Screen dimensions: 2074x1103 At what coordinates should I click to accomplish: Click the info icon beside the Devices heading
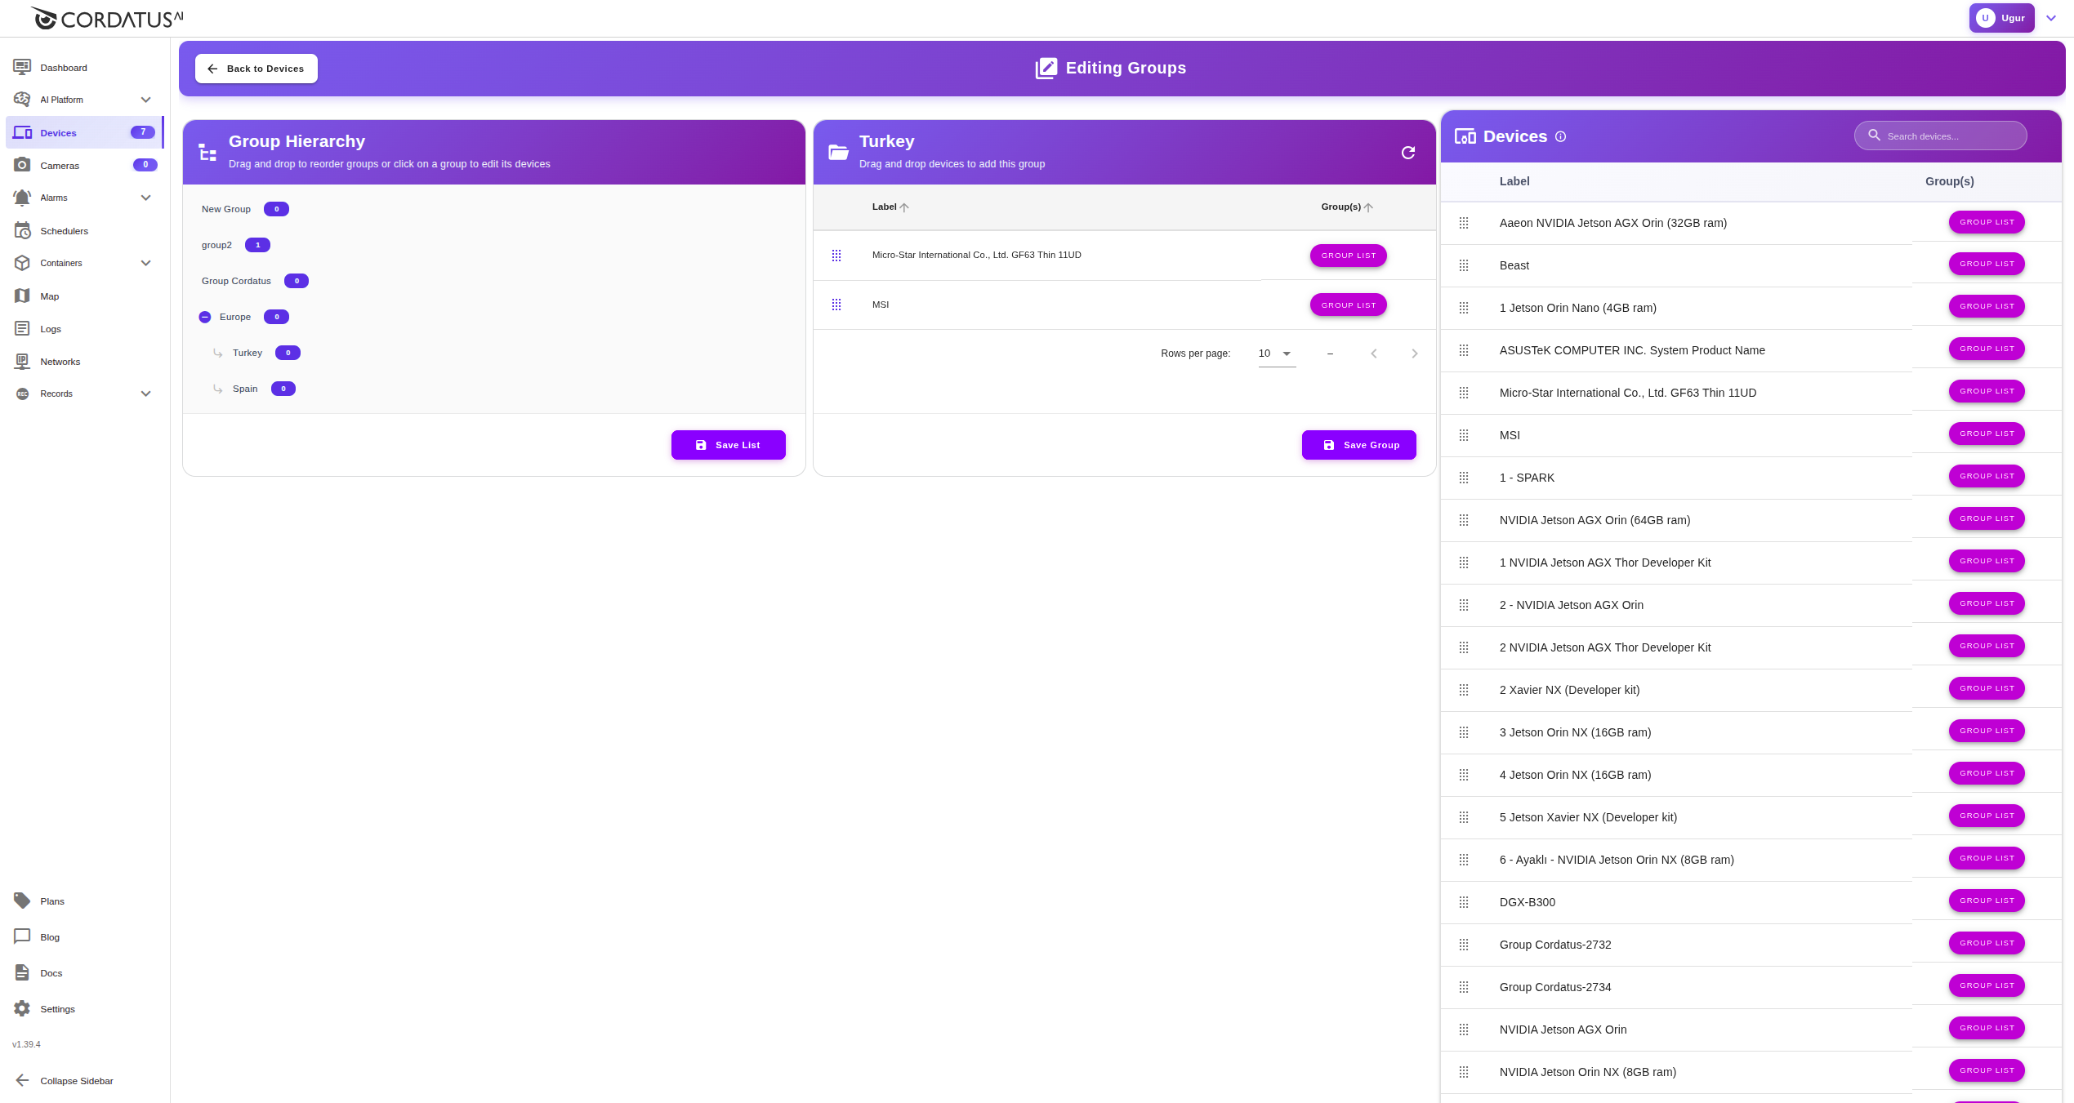pos(1561,136)
